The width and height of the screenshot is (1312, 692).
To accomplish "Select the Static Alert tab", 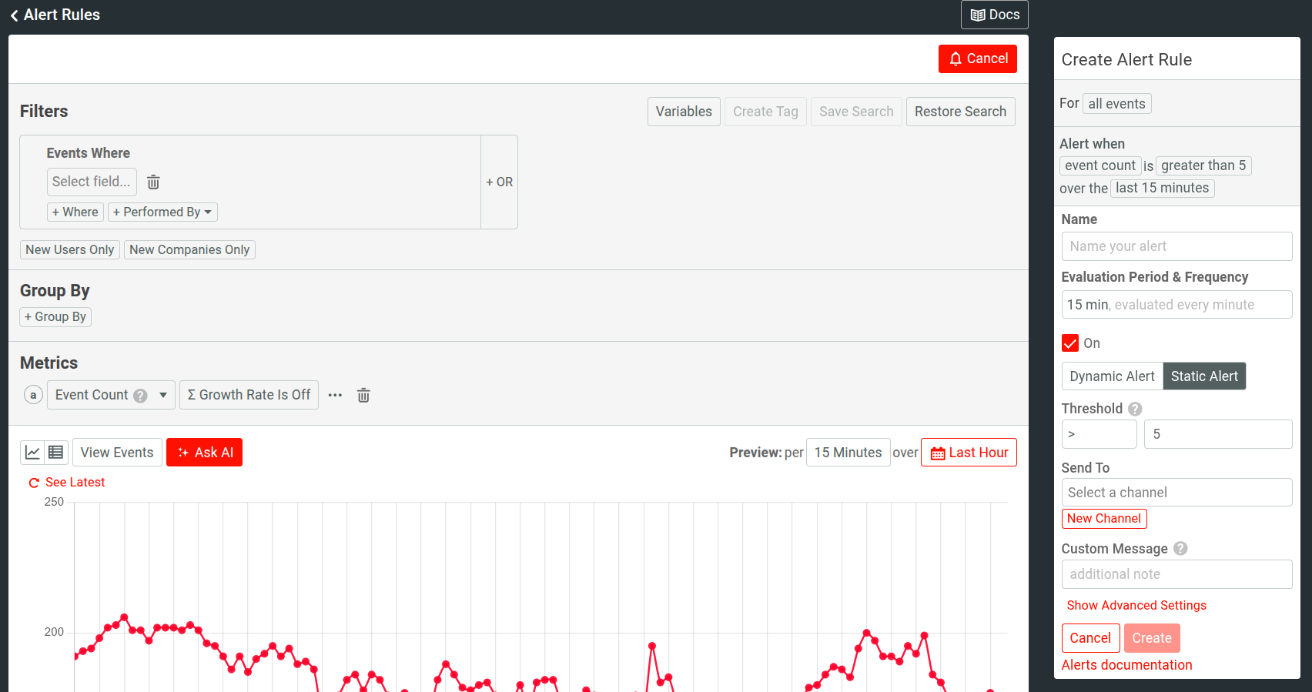I will tap(1204, 376).
